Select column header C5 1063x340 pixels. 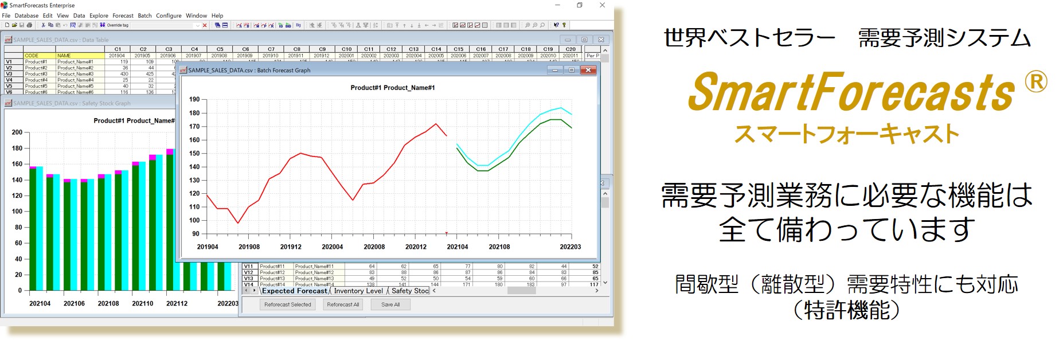[x=220, y=49]
